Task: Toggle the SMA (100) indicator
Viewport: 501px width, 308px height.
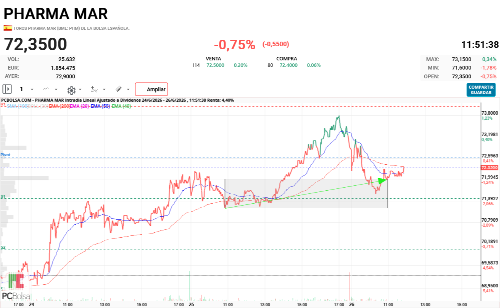Action: click(x=18, y=106)
